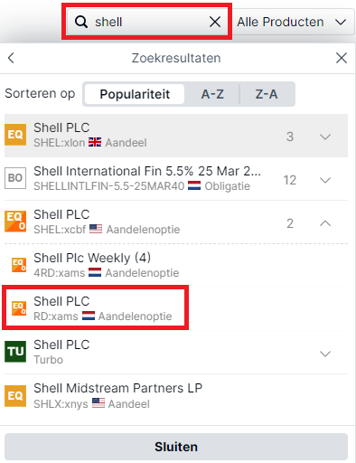Click the magnifier search icon
356x463 pixels.
81,22
